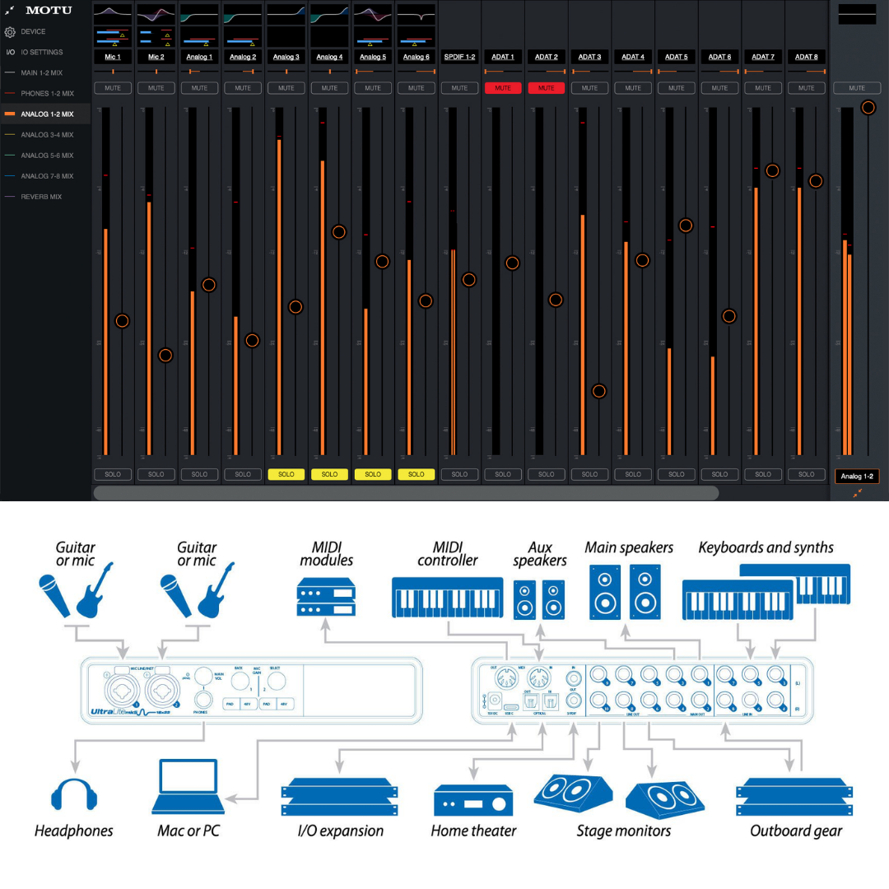889x889 pixels.
Task: Select Phones 1-2 Mix in sidebar
Action: pos(45,94)
